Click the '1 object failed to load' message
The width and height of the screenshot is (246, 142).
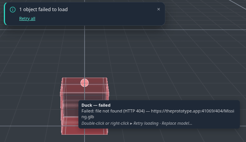43,9
